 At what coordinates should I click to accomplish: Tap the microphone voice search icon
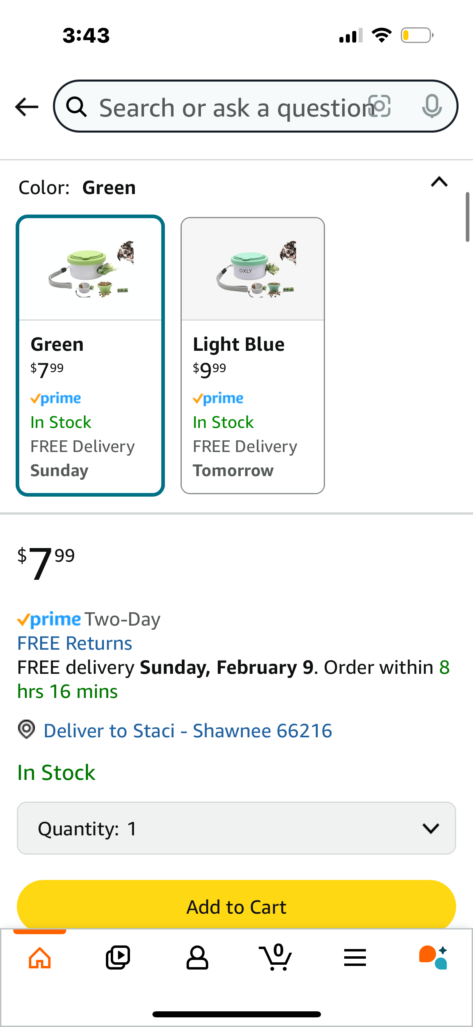pyautogui.click(x=432, y=106)
